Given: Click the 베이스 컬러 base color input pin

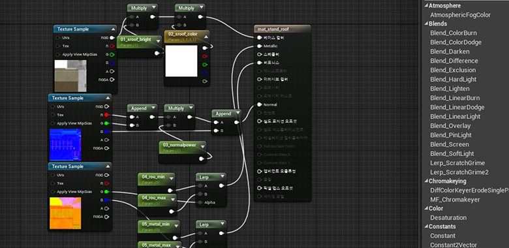Looking at the screenshot, I should (259, 38).
